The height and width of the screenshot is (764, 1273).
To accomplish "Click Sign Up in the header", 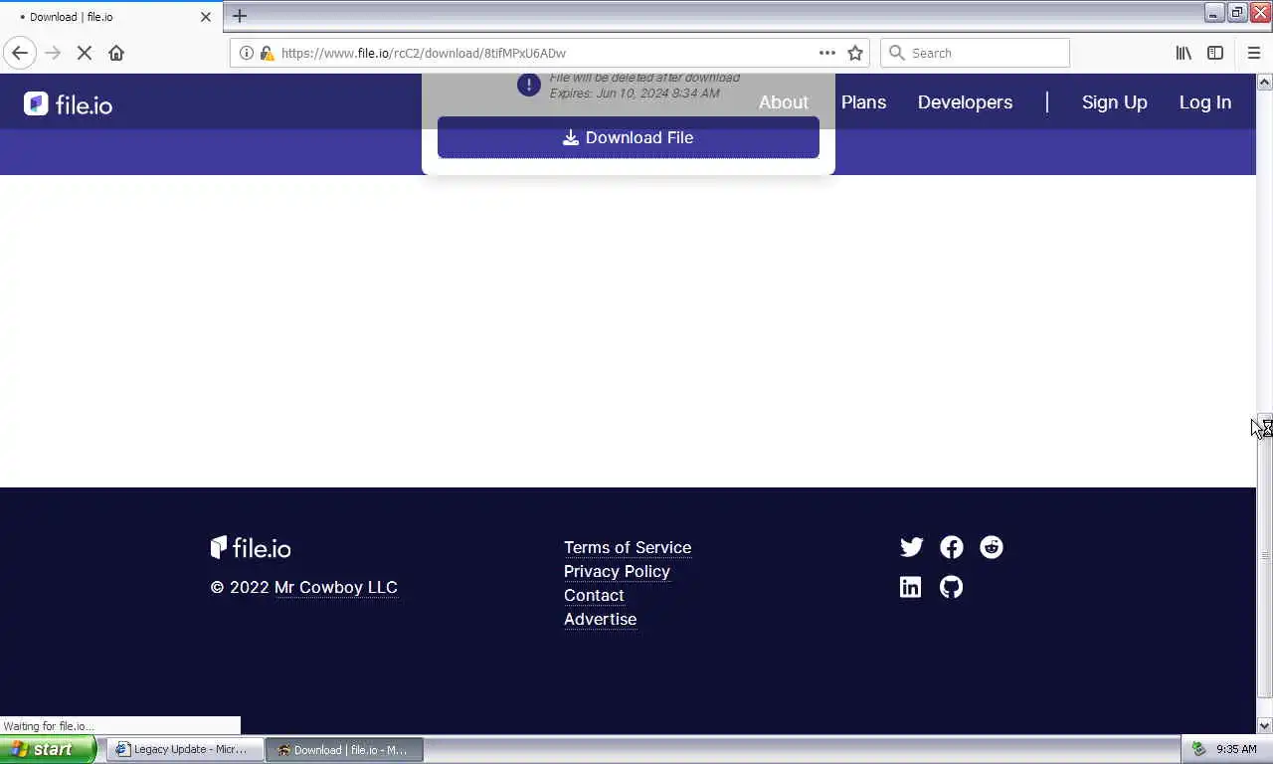I will [x=1115, y=102].
